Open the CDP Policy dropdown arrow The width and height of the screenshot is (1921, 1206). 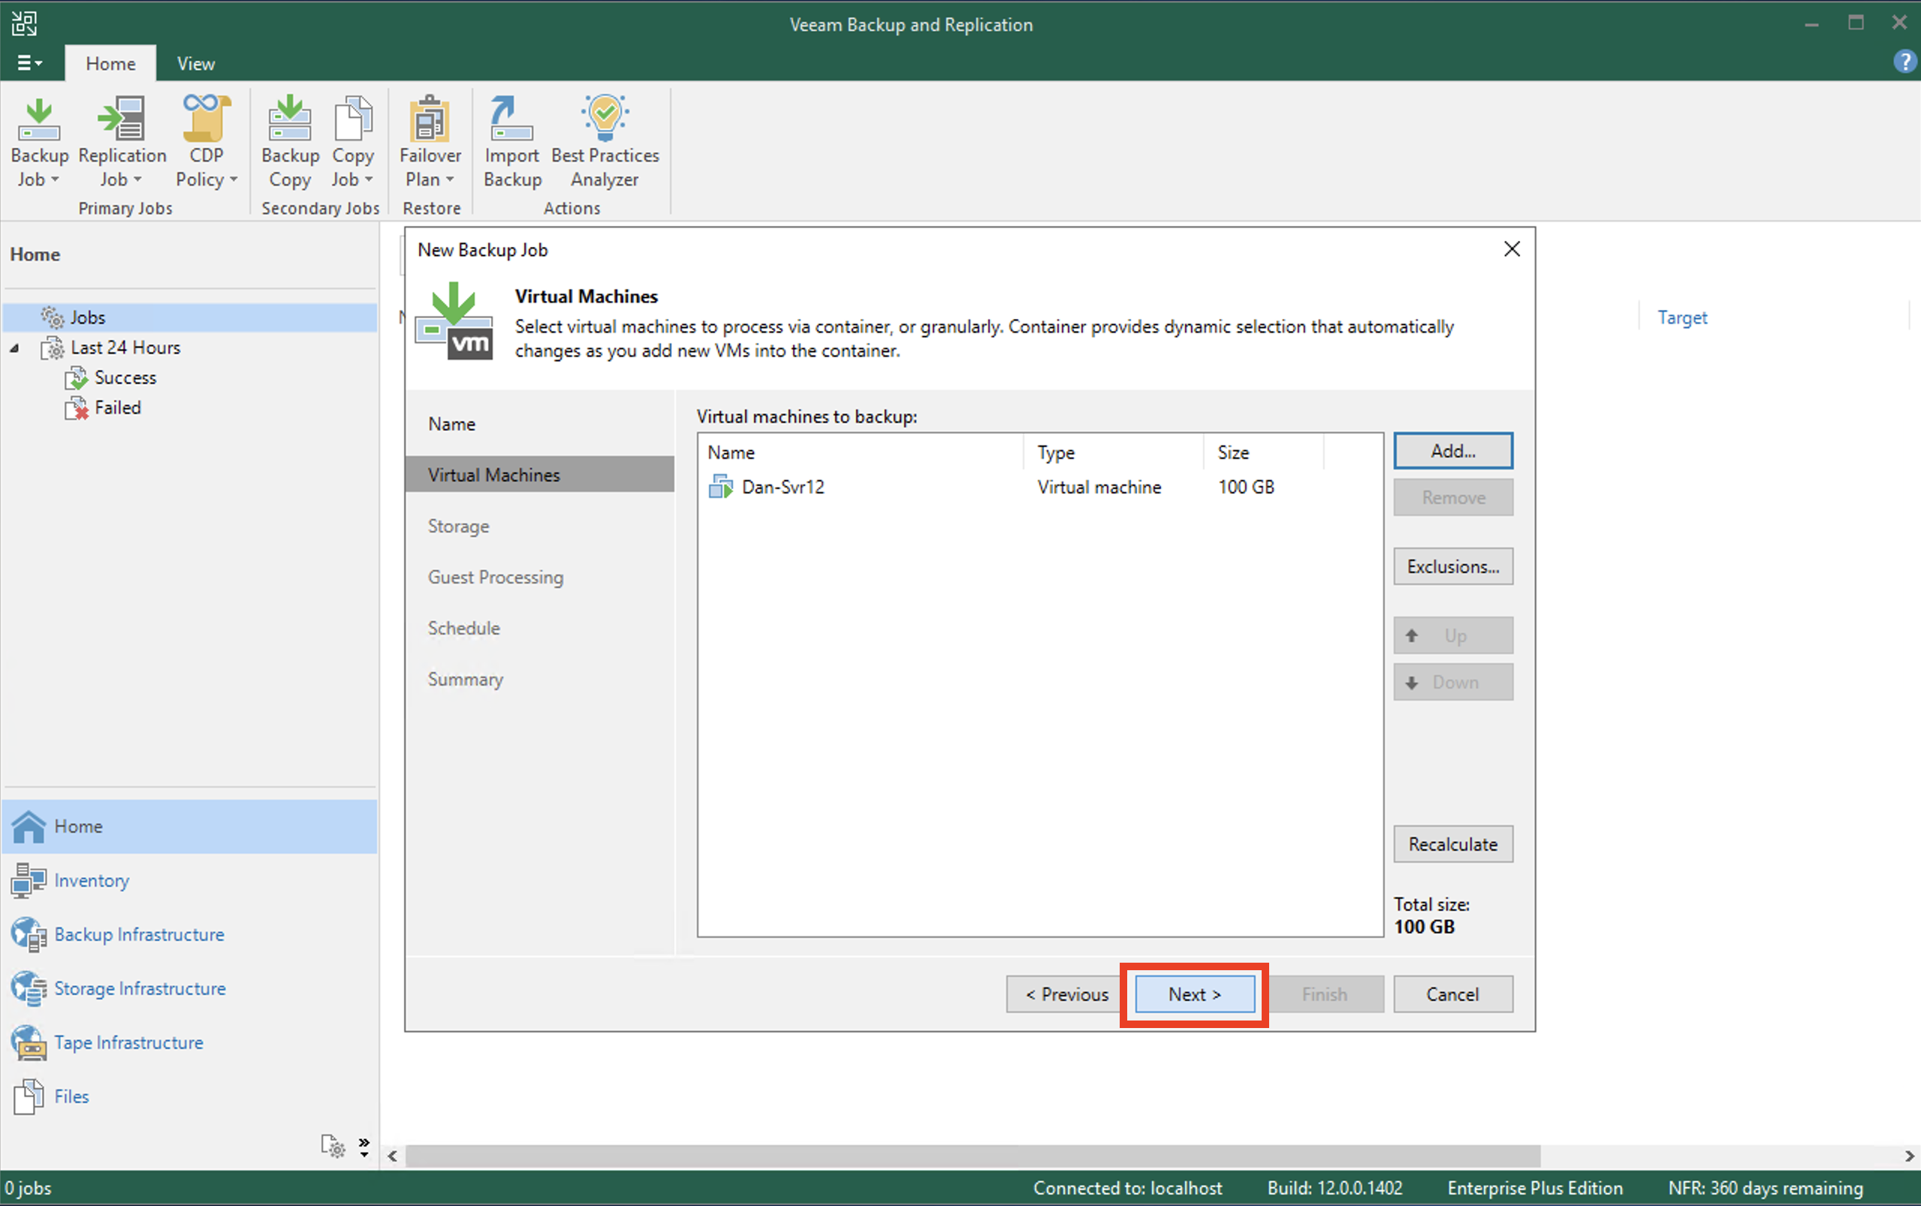pyautogui.click(x=233, y=179)
